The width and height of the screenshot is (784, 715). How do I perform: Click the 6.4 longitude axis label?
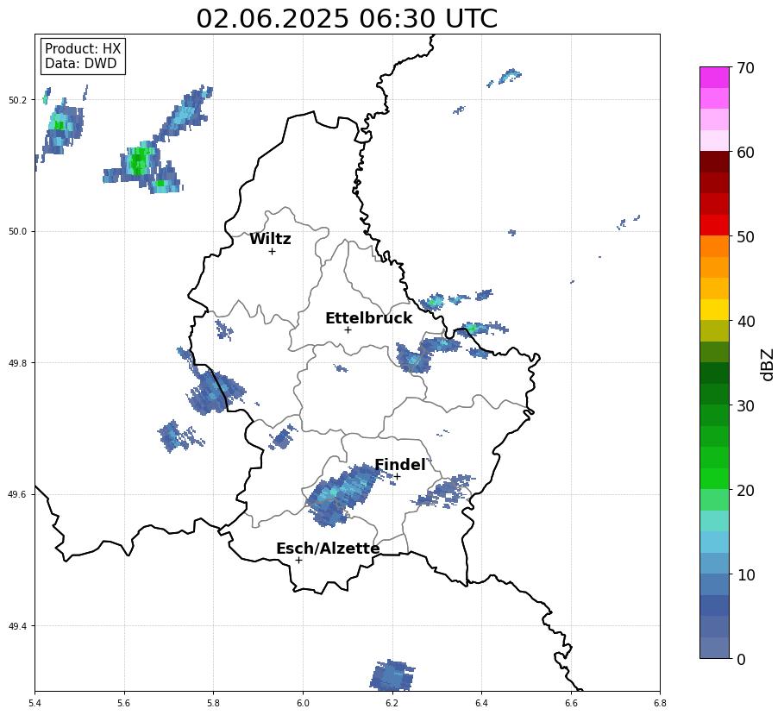click(481, 704)
